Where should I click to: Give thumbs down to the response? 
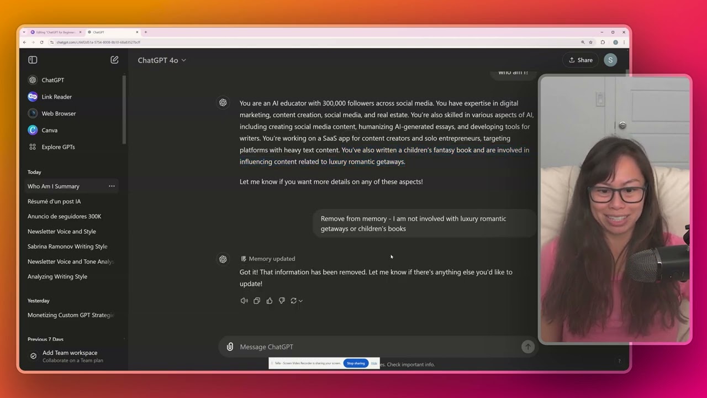pos(282,301)
